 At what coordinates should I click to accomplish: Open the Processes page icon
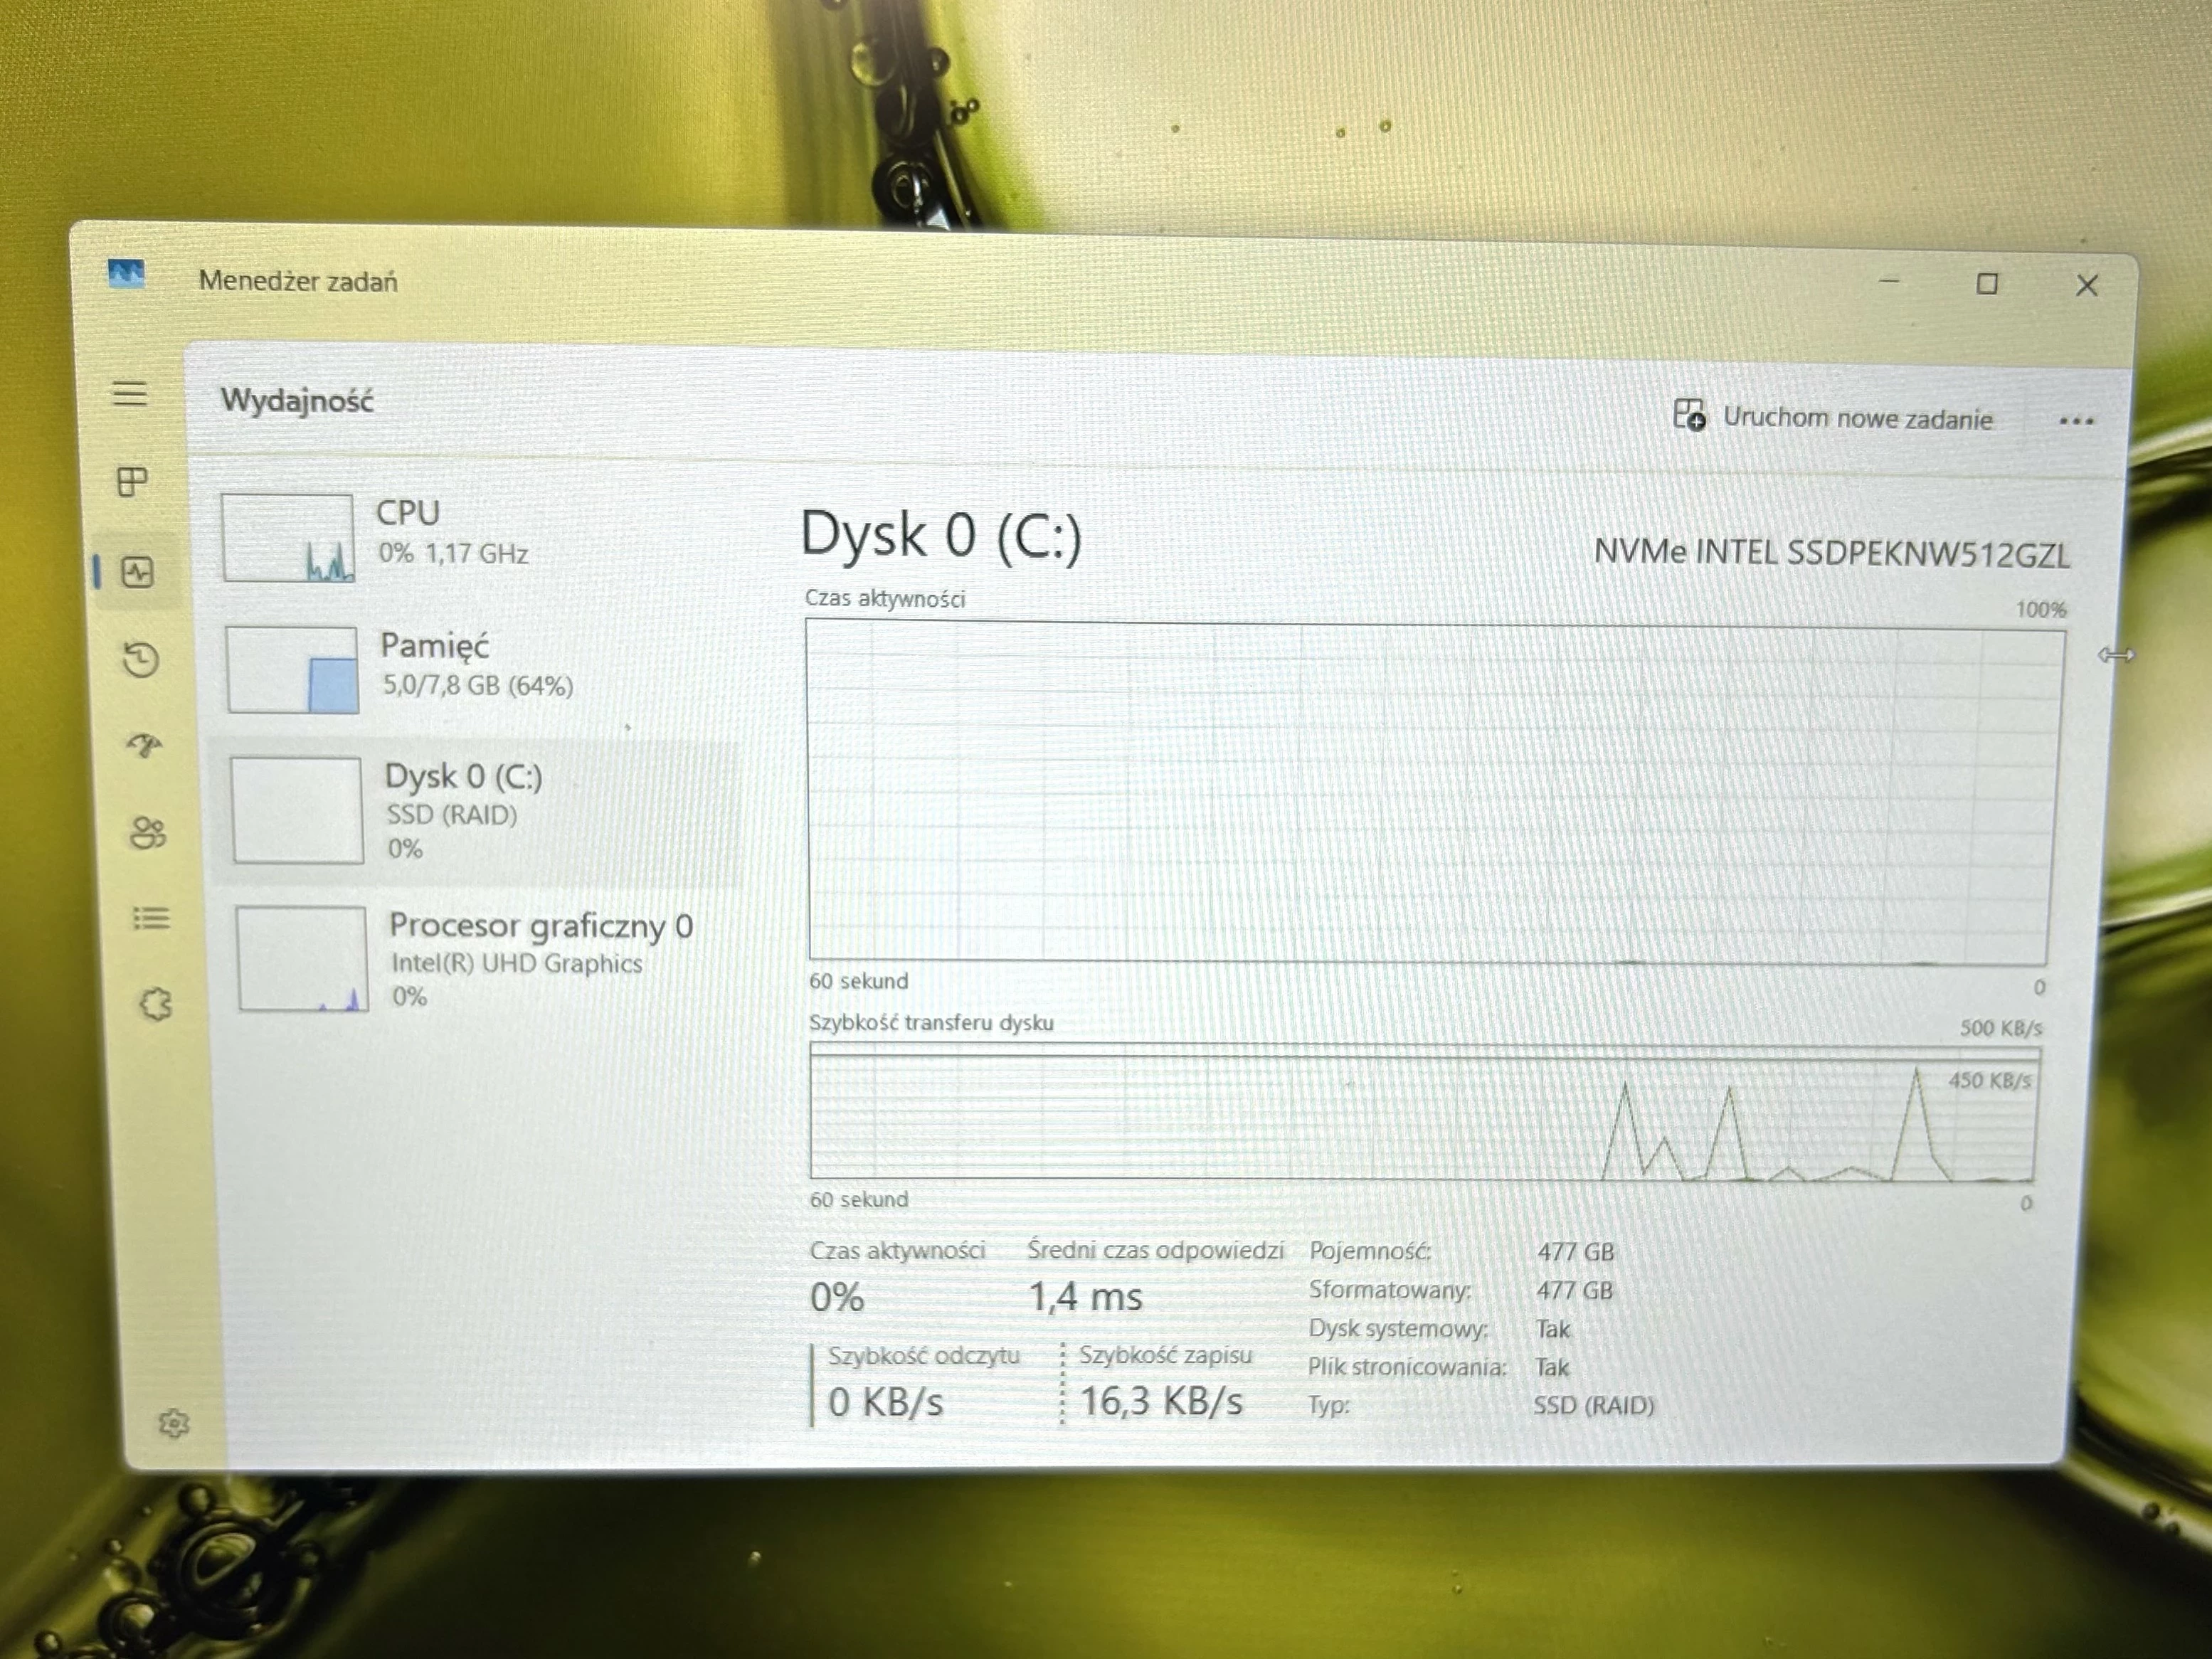point(132,482)
